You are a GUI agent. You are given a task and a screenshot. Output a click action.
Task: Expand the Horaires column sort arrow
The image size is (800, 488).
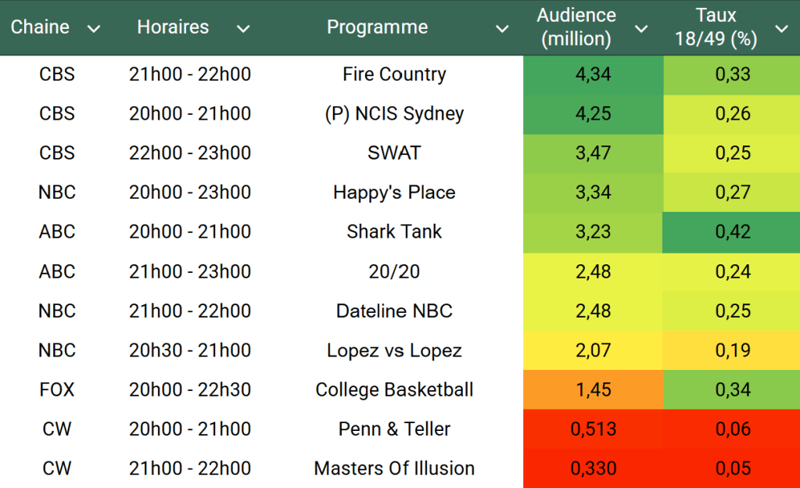(243, 29)
